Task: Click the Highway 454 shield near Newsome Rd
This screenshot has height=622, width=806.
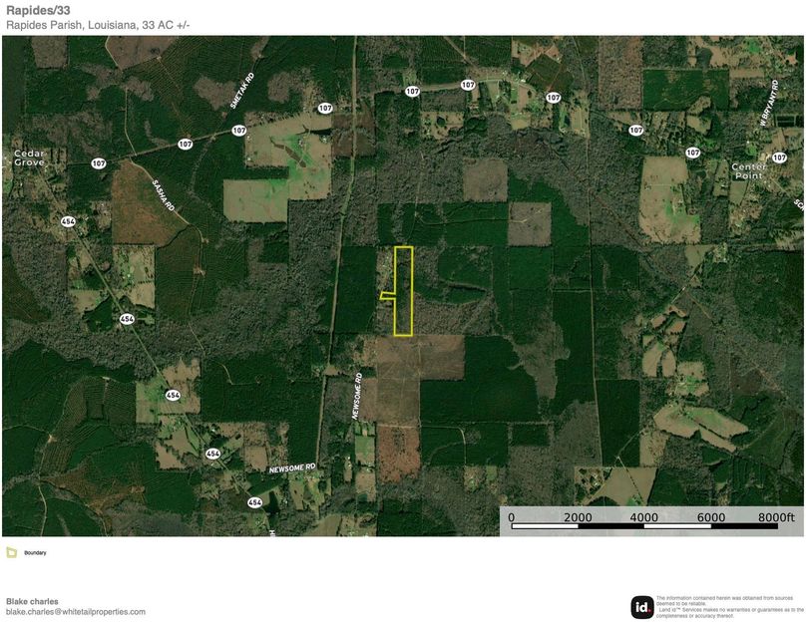Action: coord(212,454)
